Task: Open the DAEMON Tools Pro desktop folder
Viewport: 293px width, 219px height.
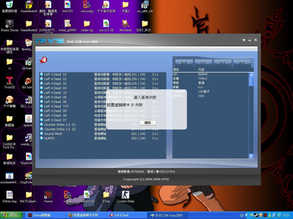Action: [x=9, y=138]
